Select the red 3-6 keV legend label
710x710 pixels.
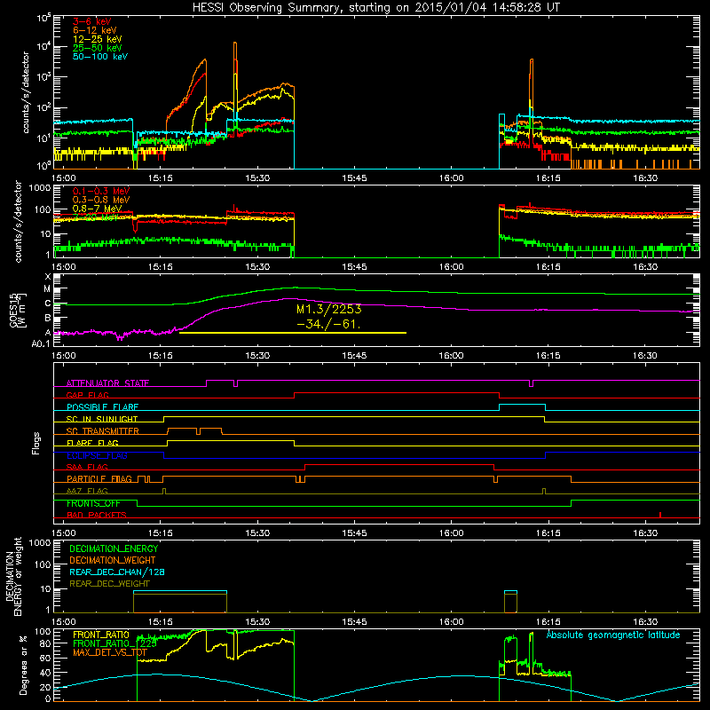tap(92, 21)
